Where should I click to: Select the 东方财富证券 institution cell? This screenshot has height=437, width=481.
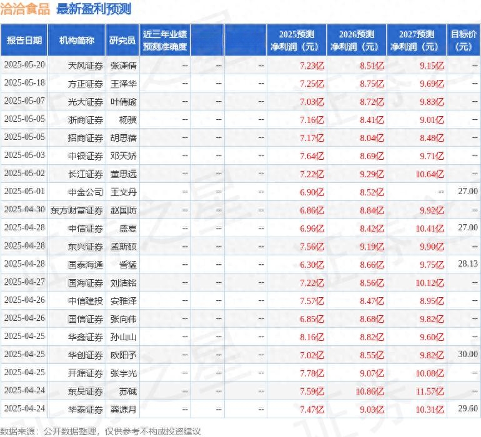(x=77, y=210)
